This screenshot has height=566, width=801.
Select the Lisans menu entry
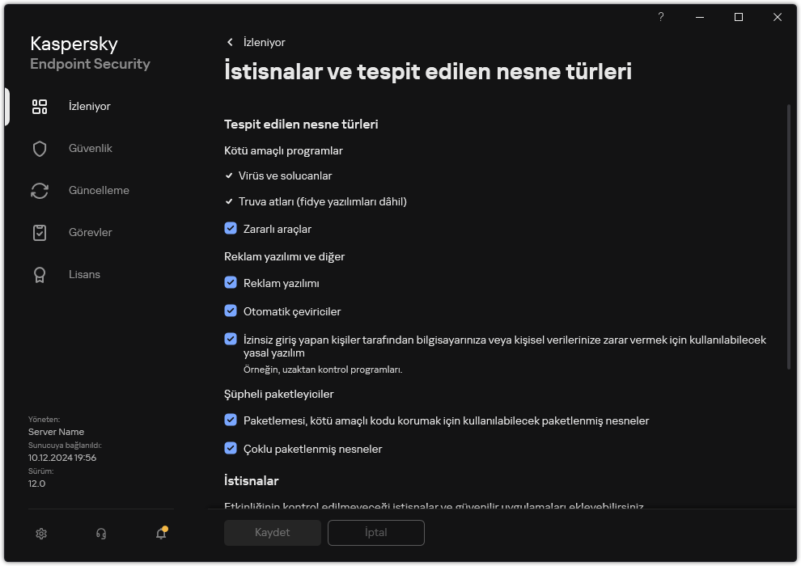pos(84,274)
